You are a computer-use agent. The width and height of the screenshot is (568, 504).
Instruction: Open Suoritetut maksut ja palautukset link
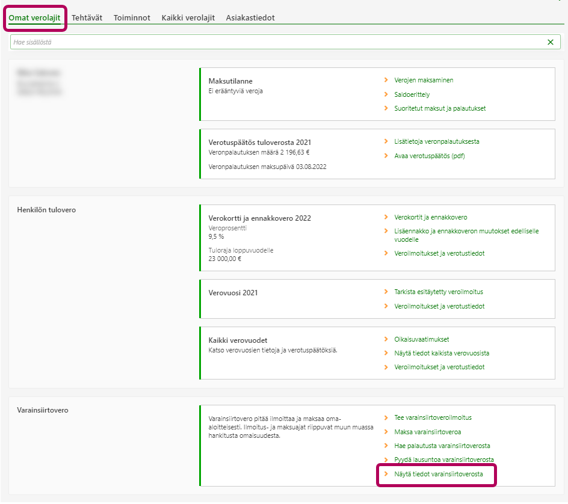[439, 108]
